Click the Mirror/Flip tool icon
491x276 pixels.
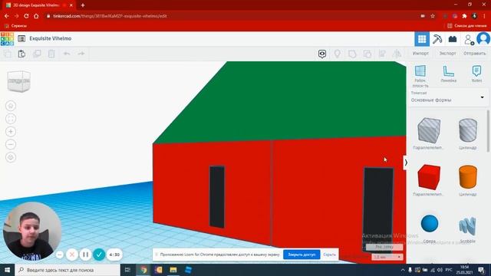(x=397, y=54)
